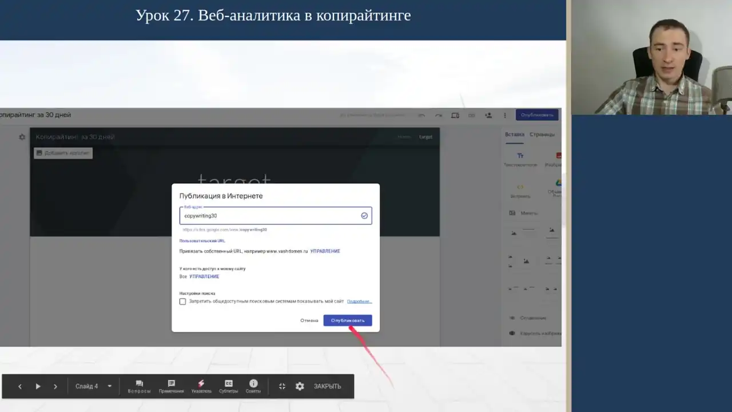Open the share with others person icon
This screenshot has width=732, height=412.
point(488,115)
